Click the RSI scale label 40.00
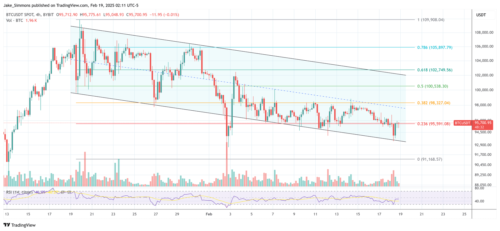The height and width of the screenshot is (231, 500). pos(479,201)
